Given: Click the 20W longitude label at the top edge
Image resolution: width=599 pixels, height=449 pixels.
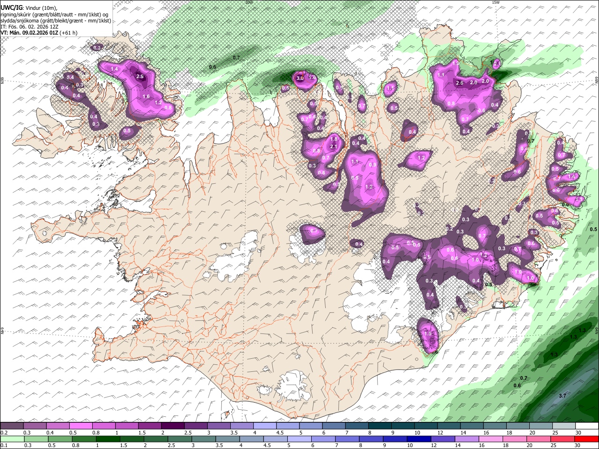Looking at the screenshot, I should pyautogui.click(x=249, y=2).
